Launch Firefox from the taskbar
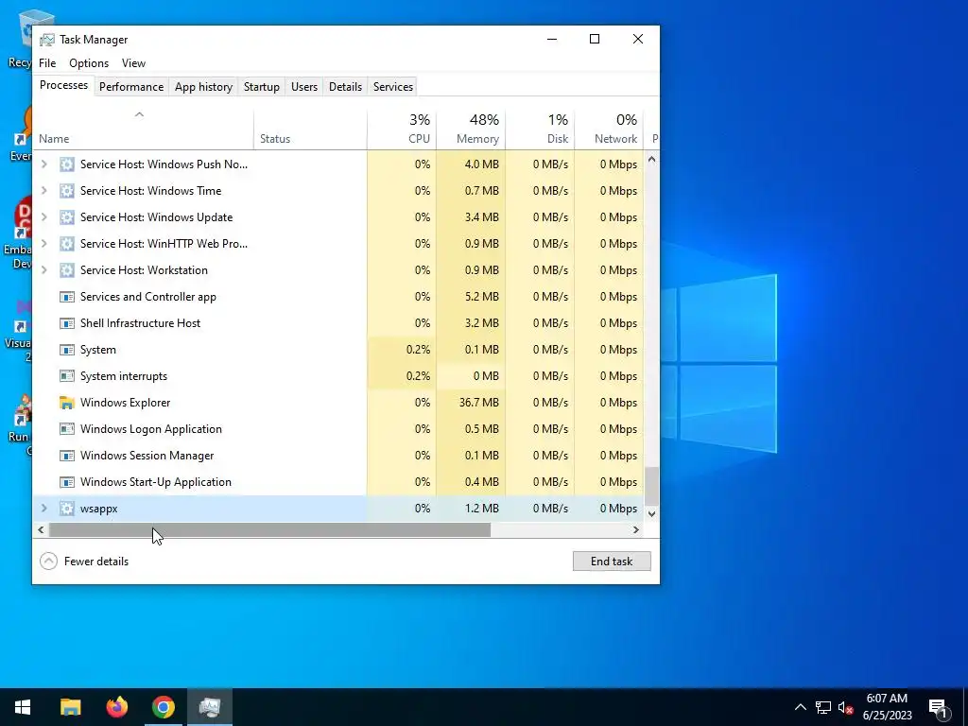The width and height of the screenshot is (968, 726). (116, 707)
